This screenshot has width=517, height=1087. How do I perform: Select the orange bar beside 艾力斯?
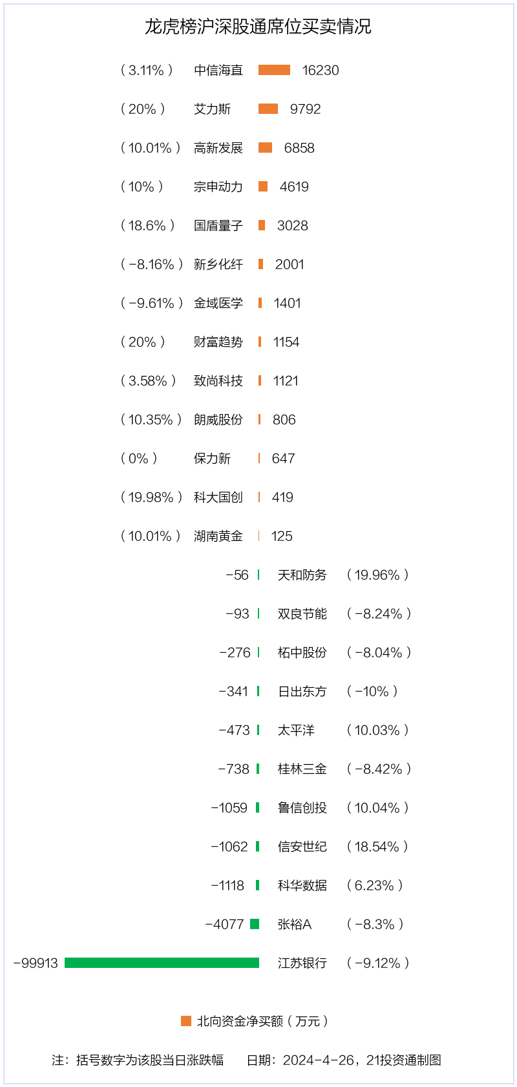point(268,109)
